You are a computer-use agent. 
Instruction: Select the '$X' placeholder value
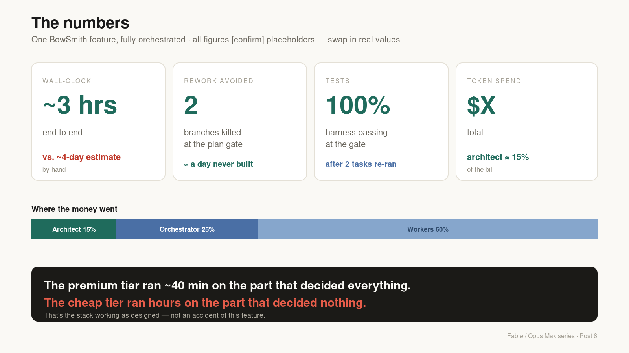(x=481, y=105)
